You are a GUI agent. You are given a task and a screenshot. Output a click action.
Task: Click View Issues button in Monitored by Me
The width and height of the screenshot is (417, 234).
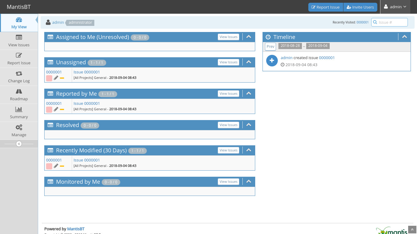pyautogui.click(x=228, y=182)
